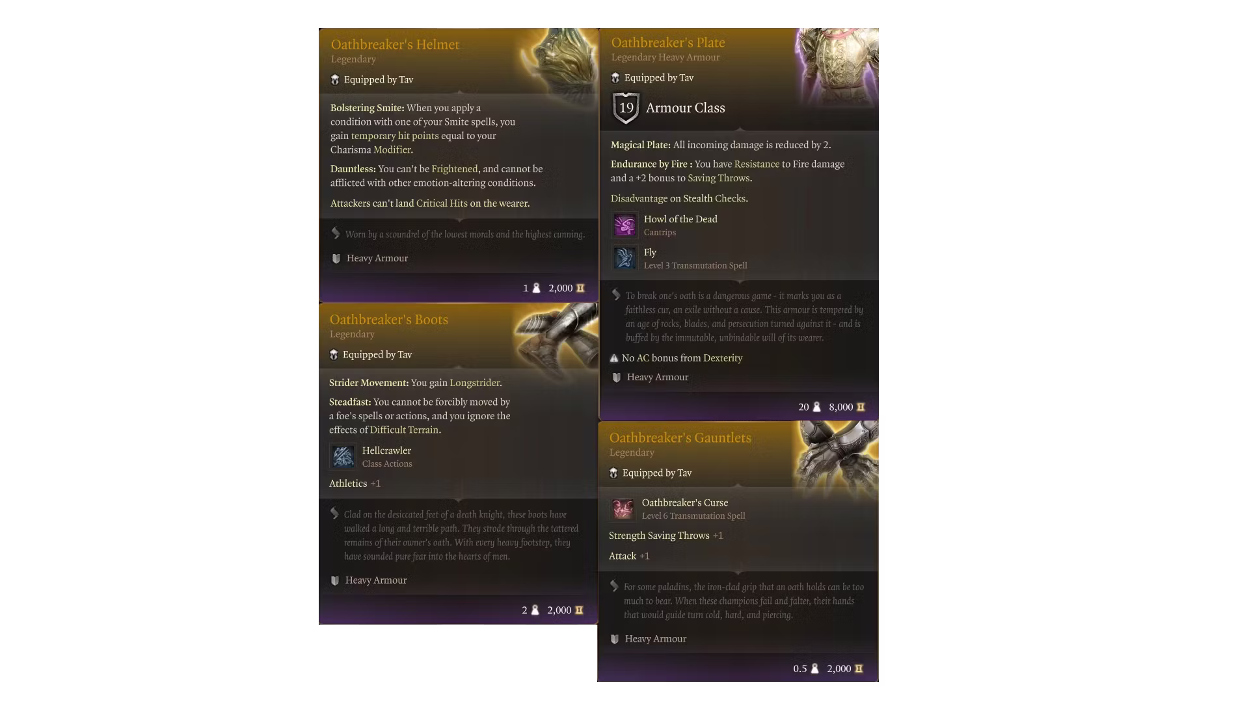1249x702 pixels.
Task: Open the Longstrider keyword link
Action: point(475,383)
